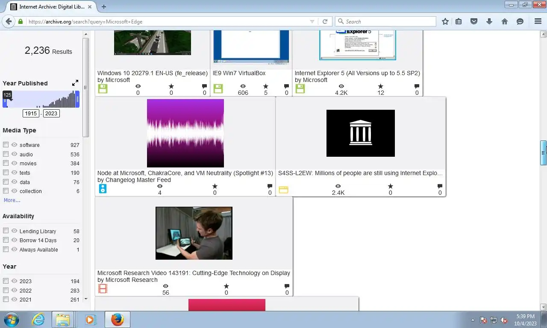This screenshot has width=547, height=328.
Task: Click software icon under IE9 Win7 VirtualBox
Action: [x=218, y=89]
